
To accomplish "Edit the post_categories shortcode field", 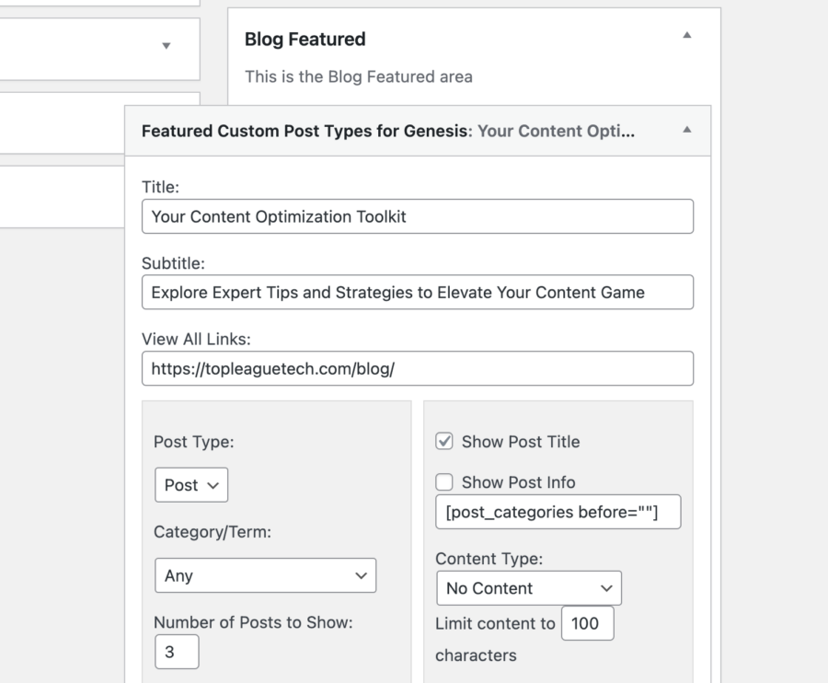I will click(x=558, y=512).
